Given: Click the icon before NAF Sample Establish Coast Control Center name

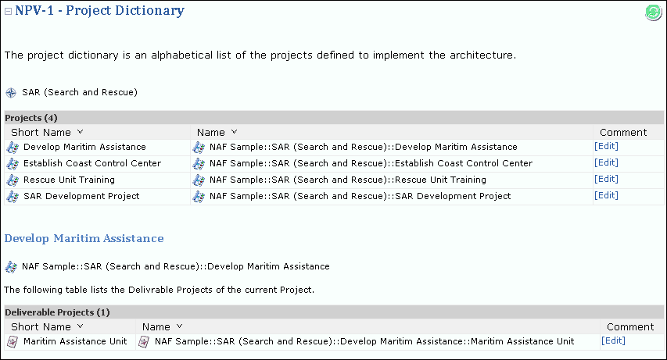Looking at the screenshot, I should (x=199, y=163).
